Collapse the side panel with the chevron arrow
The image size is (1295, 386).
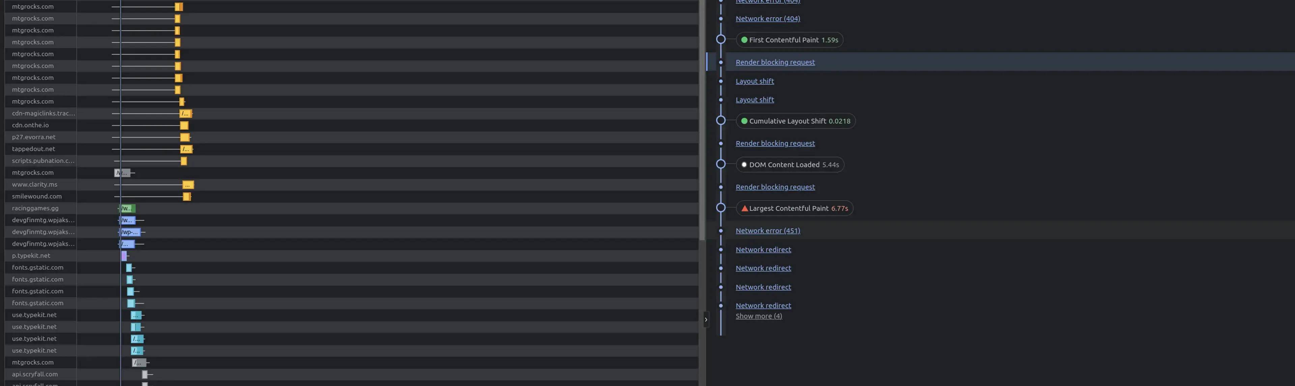706,319
